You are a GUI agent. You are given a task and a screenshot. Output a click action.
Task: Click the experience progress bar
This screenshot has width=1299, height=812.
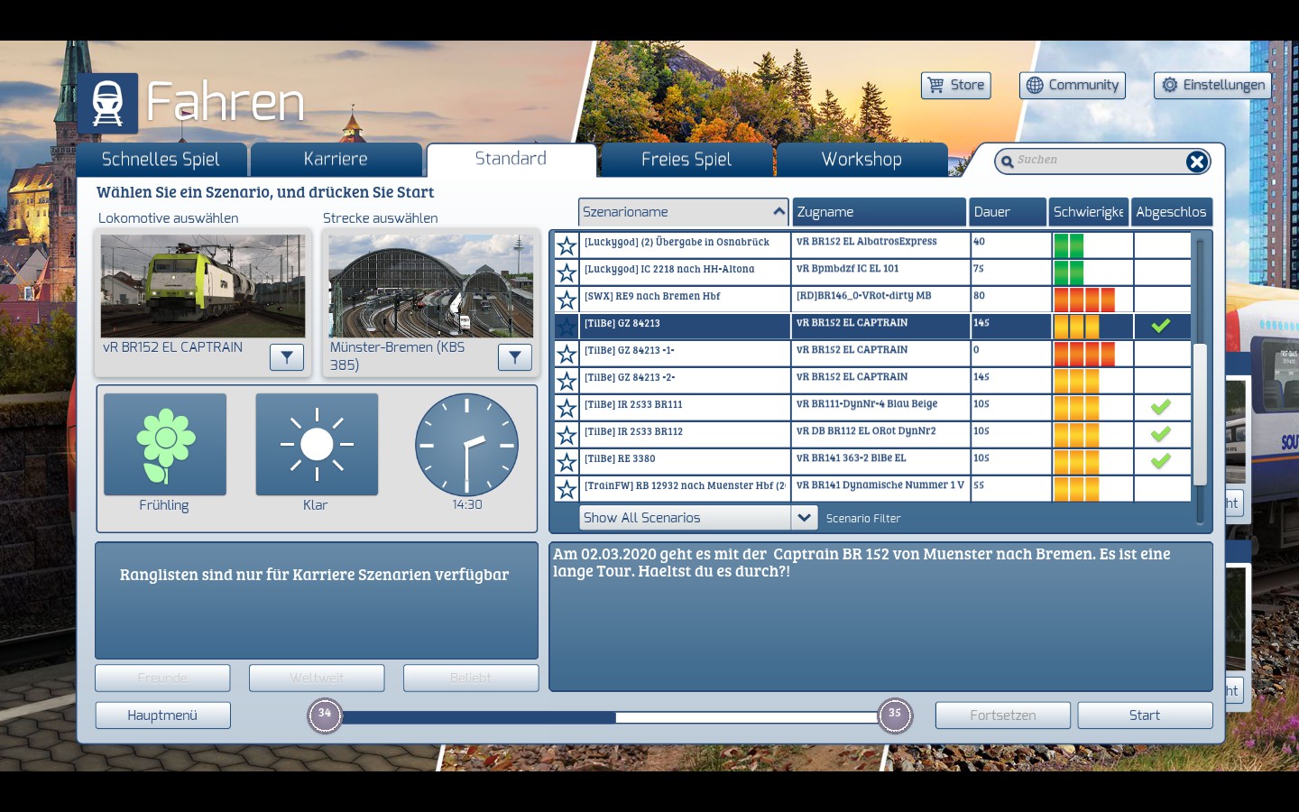[610, 717]
